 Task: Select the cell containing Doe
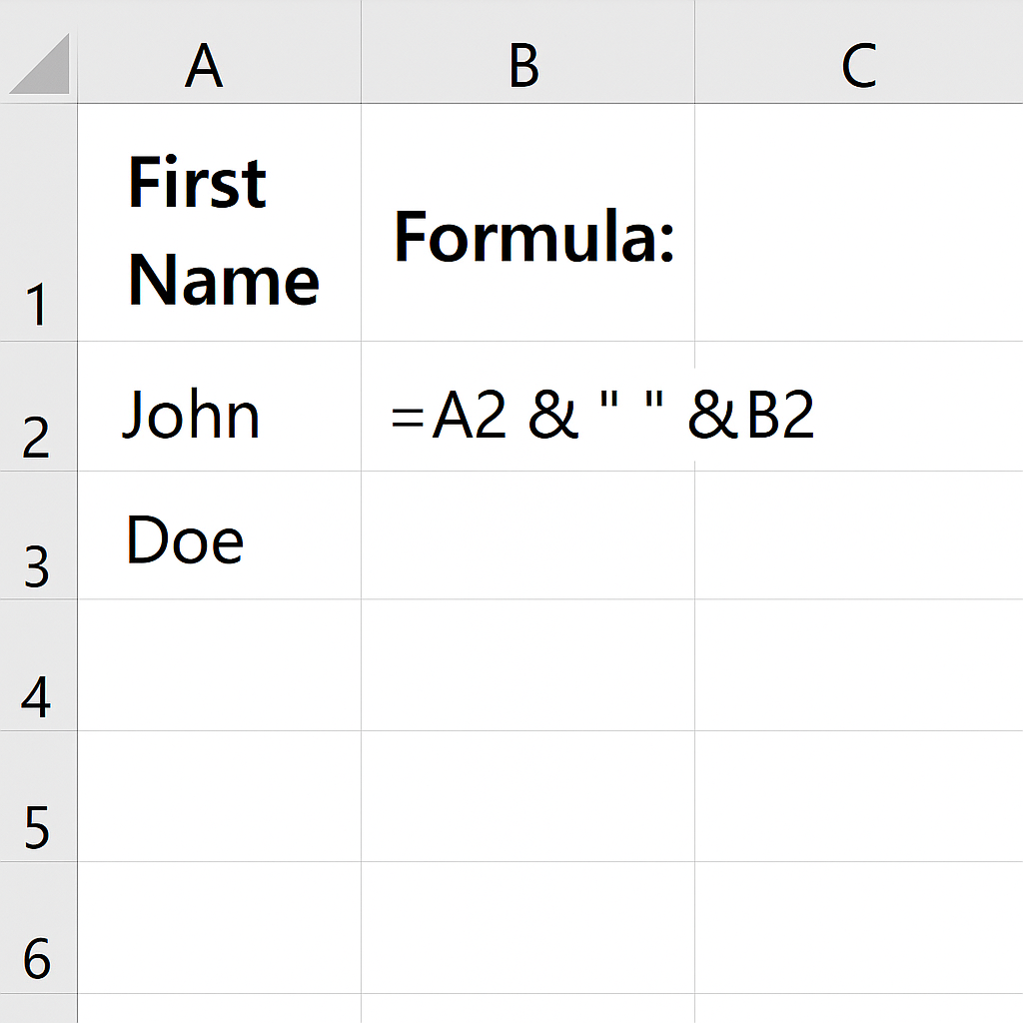[219, 535]
